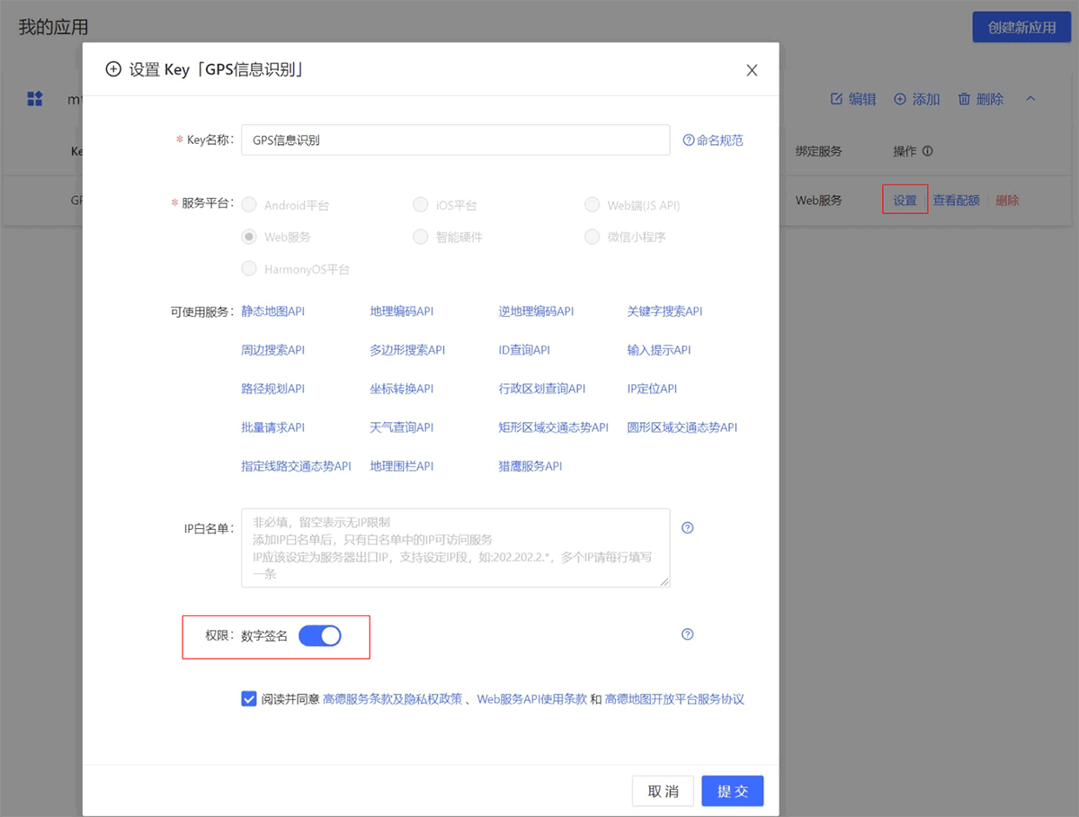Open the 天气查询API link
Image resolution: width=1079 pixels, height=817 pixels.
tap(402, 427)
